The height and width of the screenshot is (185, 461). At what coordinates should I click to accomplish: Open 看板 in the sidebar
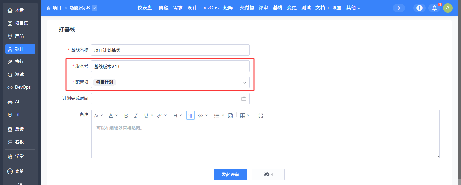coord(20,142)
